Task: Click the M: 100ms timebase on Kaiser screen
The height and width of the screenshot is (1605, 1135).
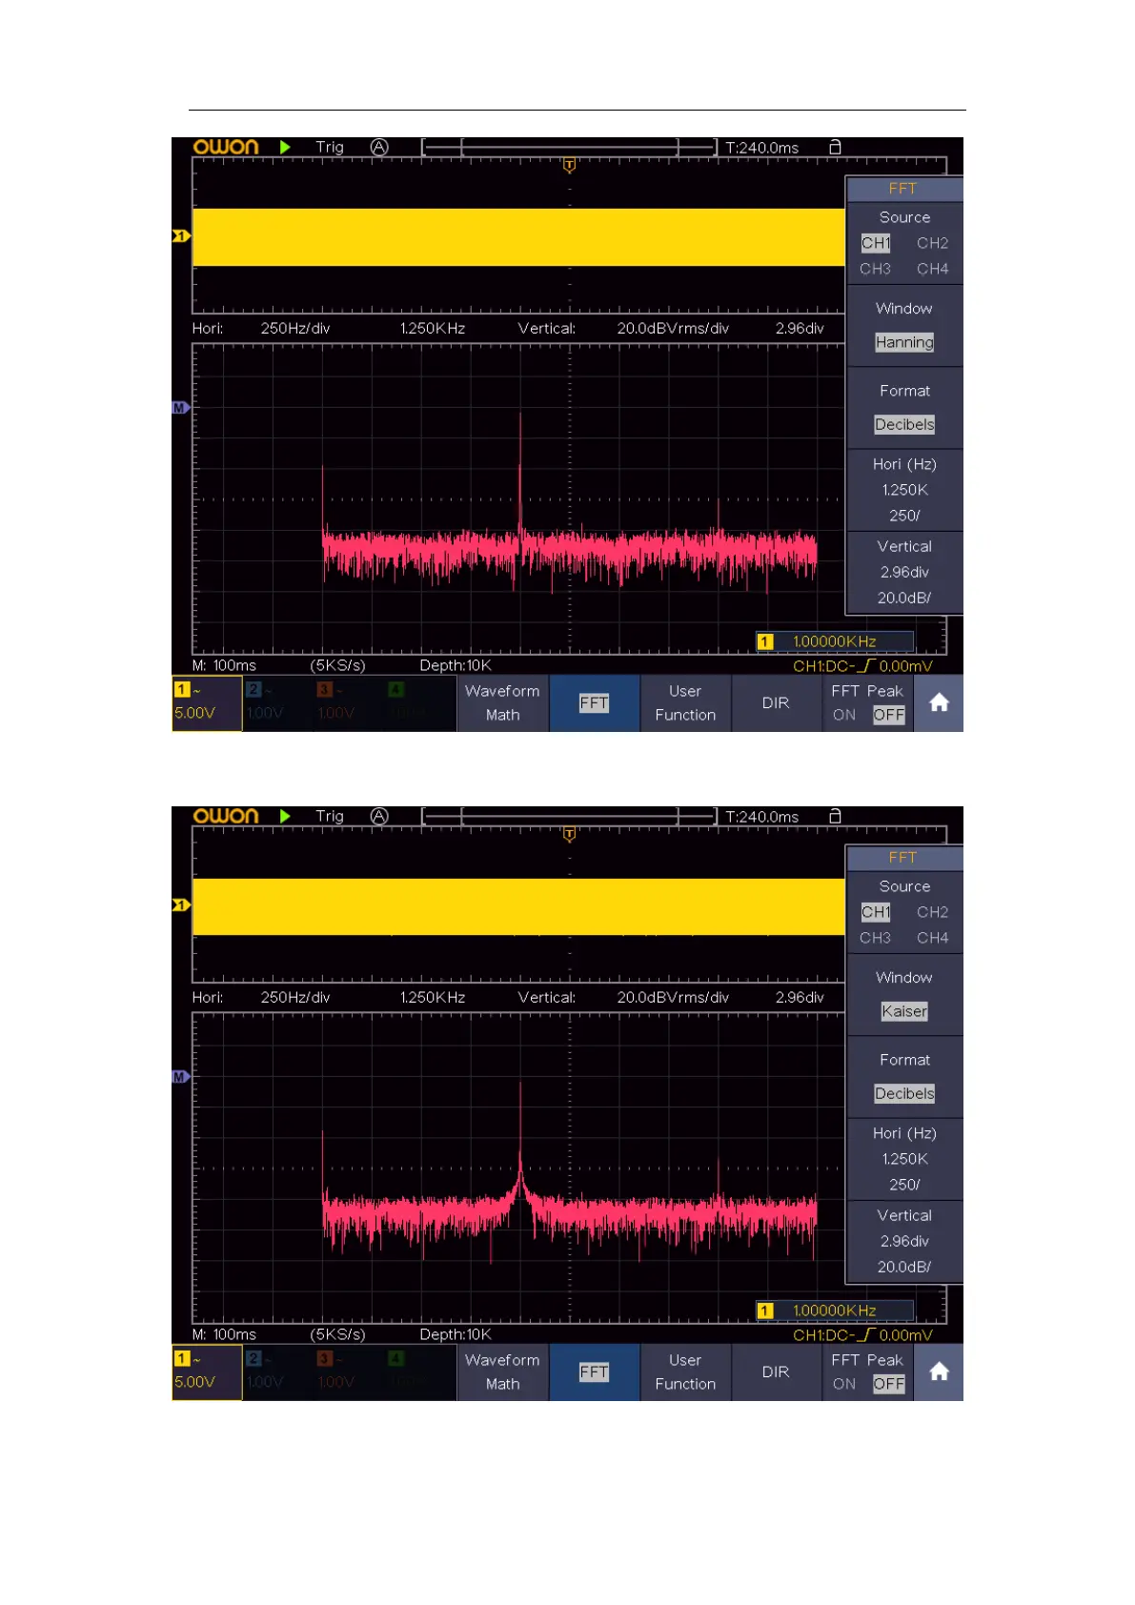Action: pyautogui.click(x=224, y=1334)
